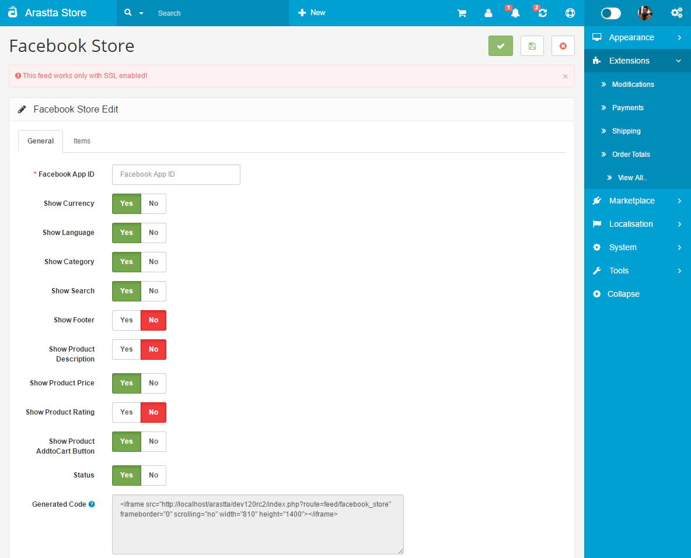Click the Tools wrench icon
This screenshot has height=558, width=691.
(x=596, y=271)
